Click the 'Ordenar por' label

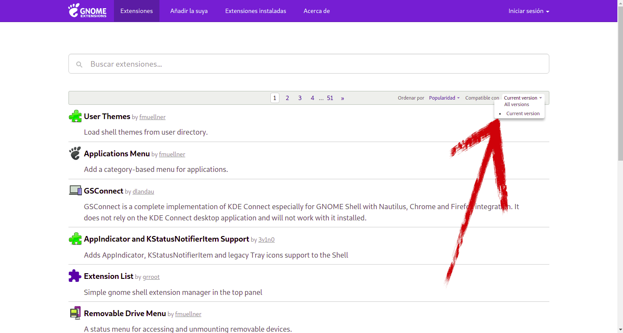coord(411,98)
